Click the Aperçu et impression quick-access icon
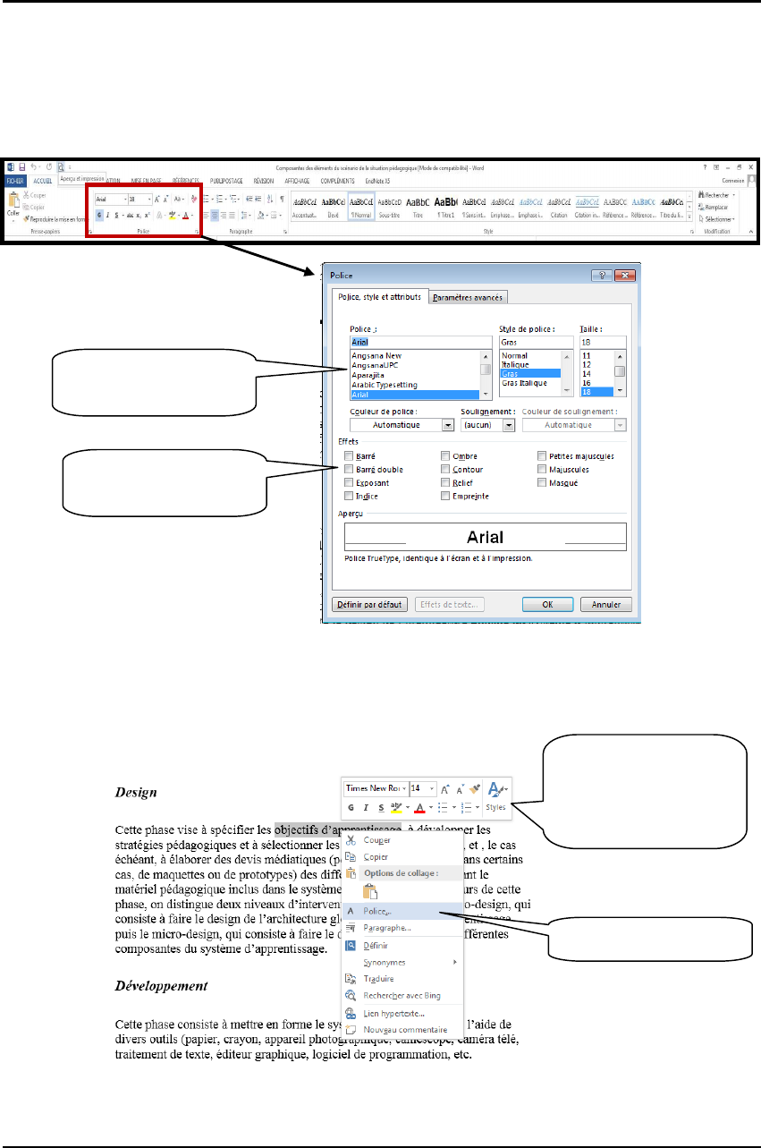This screenshot has width=761, height=1148. (x=61, y=166)
